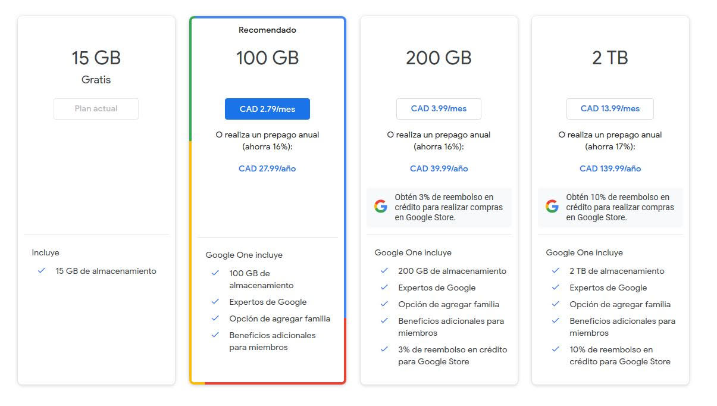
Task: Click checkmark next to 3% de reembolso feature
Action: pyautogui.click(x=384, y=349)
